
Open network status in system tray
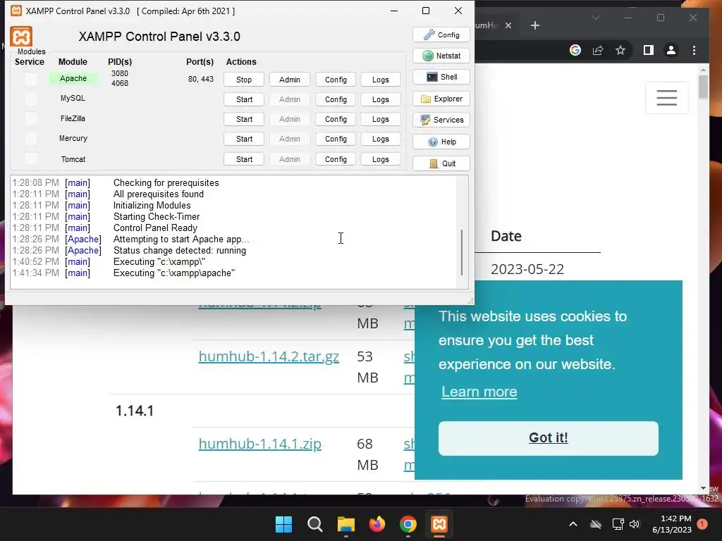[x=618, y=524]
